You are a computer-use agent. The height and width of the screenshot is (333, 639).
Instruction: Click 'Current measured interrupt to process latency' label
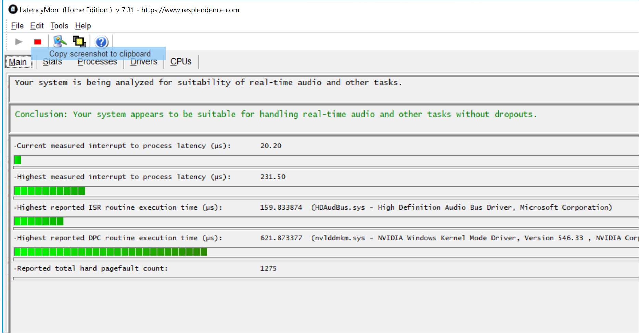(x=124, y=146)
